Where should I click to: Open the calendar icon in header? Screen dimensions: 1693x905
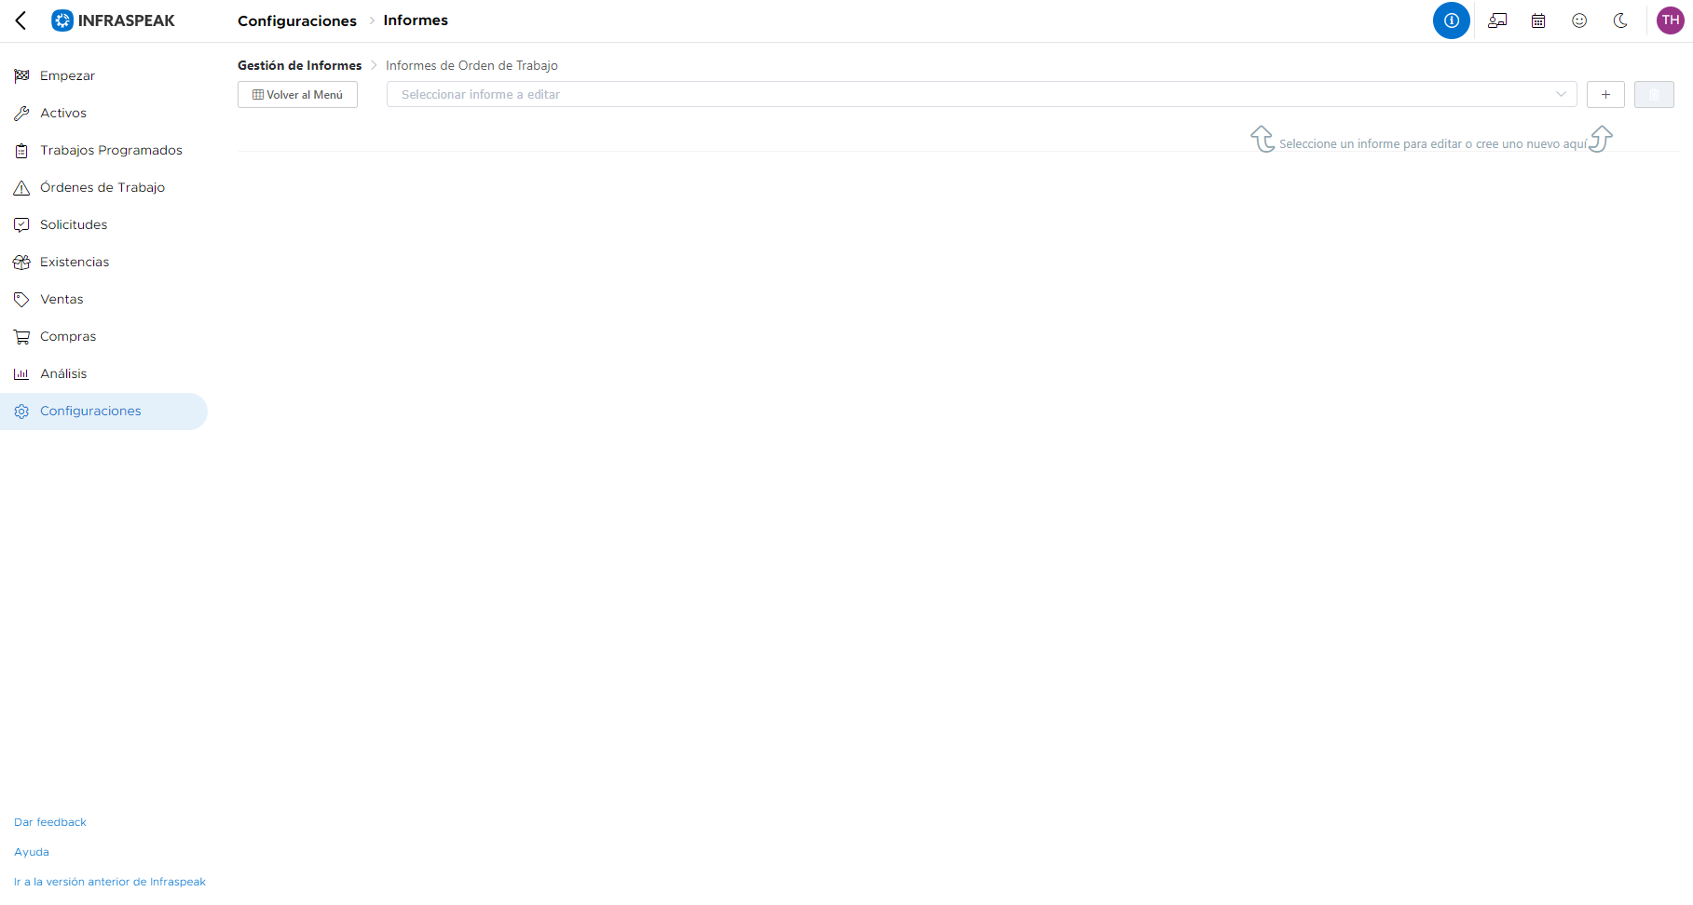click(x=1538, y=20)
